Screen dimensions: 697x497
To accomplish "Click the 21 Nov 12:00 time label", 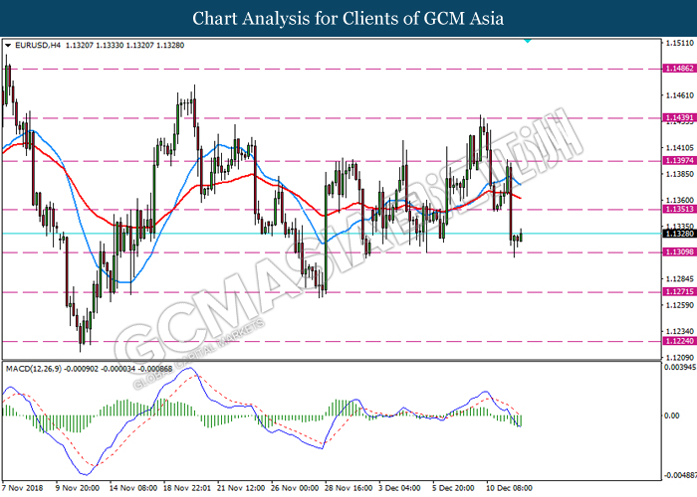I will (x=241, y=488).
